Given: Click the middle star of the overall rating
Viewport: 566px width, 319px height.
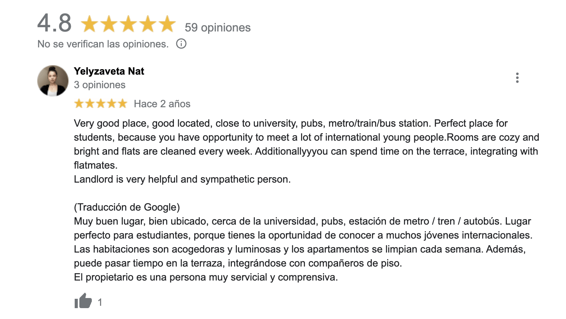Looking at the screenshot, I should tap(129, 24).
